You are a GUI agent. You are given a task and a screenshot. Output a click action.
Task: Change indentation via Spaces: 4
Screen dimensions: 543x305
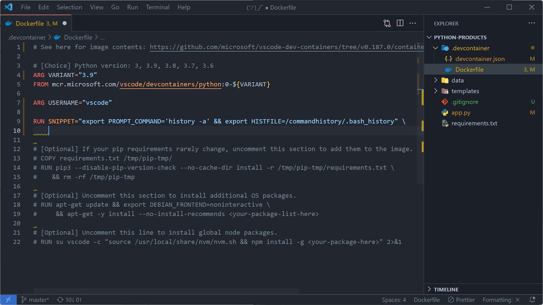click(x=394, y=299)
